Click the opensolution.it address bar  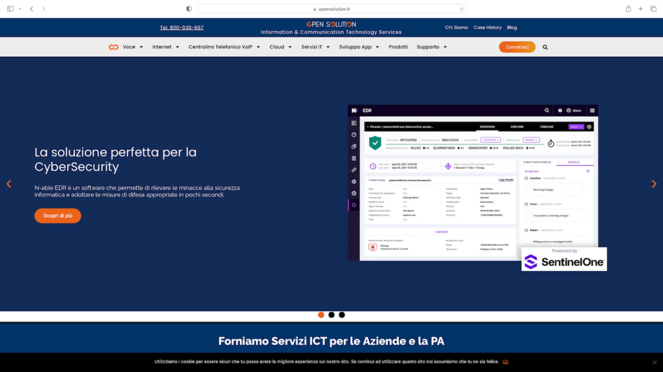click(x=331, y=9)
